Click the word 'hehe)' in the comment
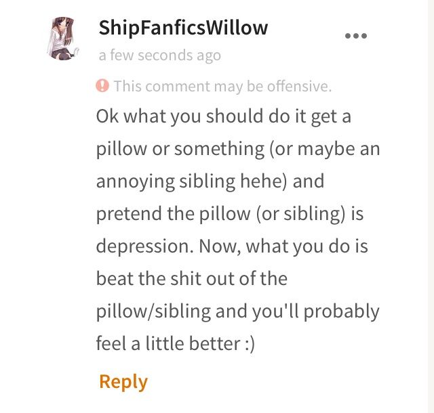This screenshot has width=434, height=413. tap(264, 181)
